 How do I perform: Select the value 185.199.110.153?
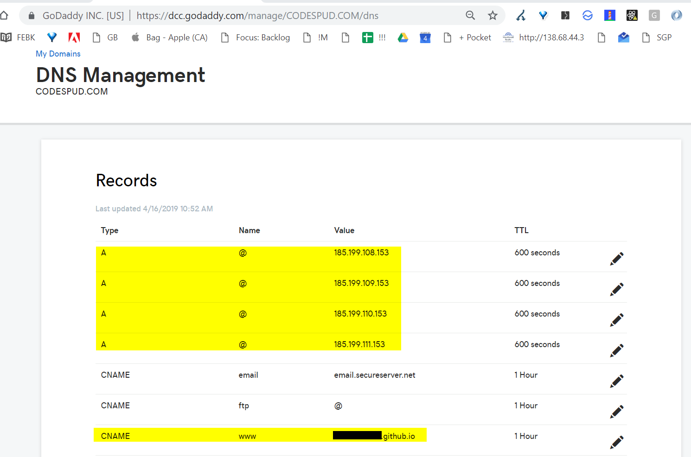[360, 314]
